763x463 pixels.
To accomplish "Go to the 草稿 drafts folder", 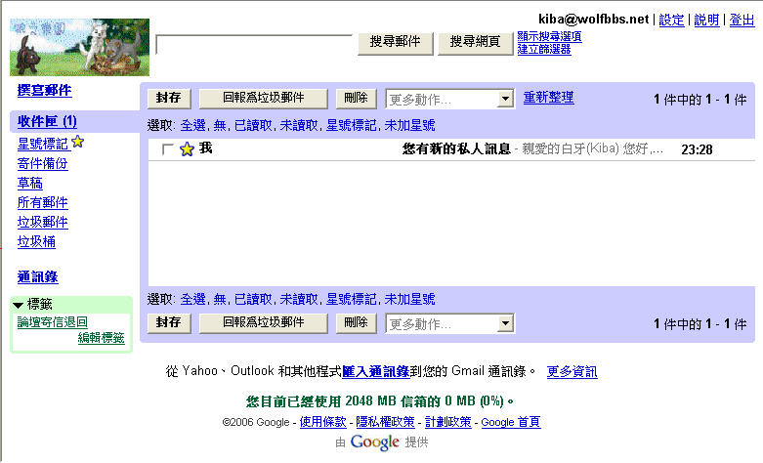I will click(29, 183).
